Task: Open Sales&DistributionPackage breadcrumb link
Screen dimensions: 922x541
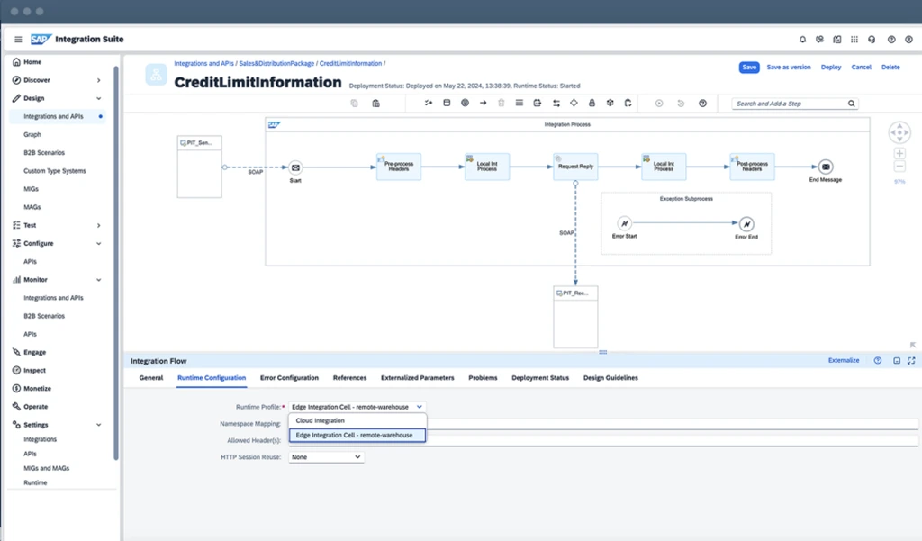Action: (x=276, y=64)
